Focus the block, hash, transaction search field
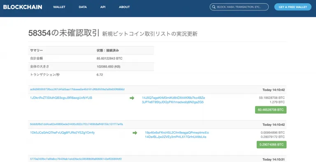 tap(239, 7)
